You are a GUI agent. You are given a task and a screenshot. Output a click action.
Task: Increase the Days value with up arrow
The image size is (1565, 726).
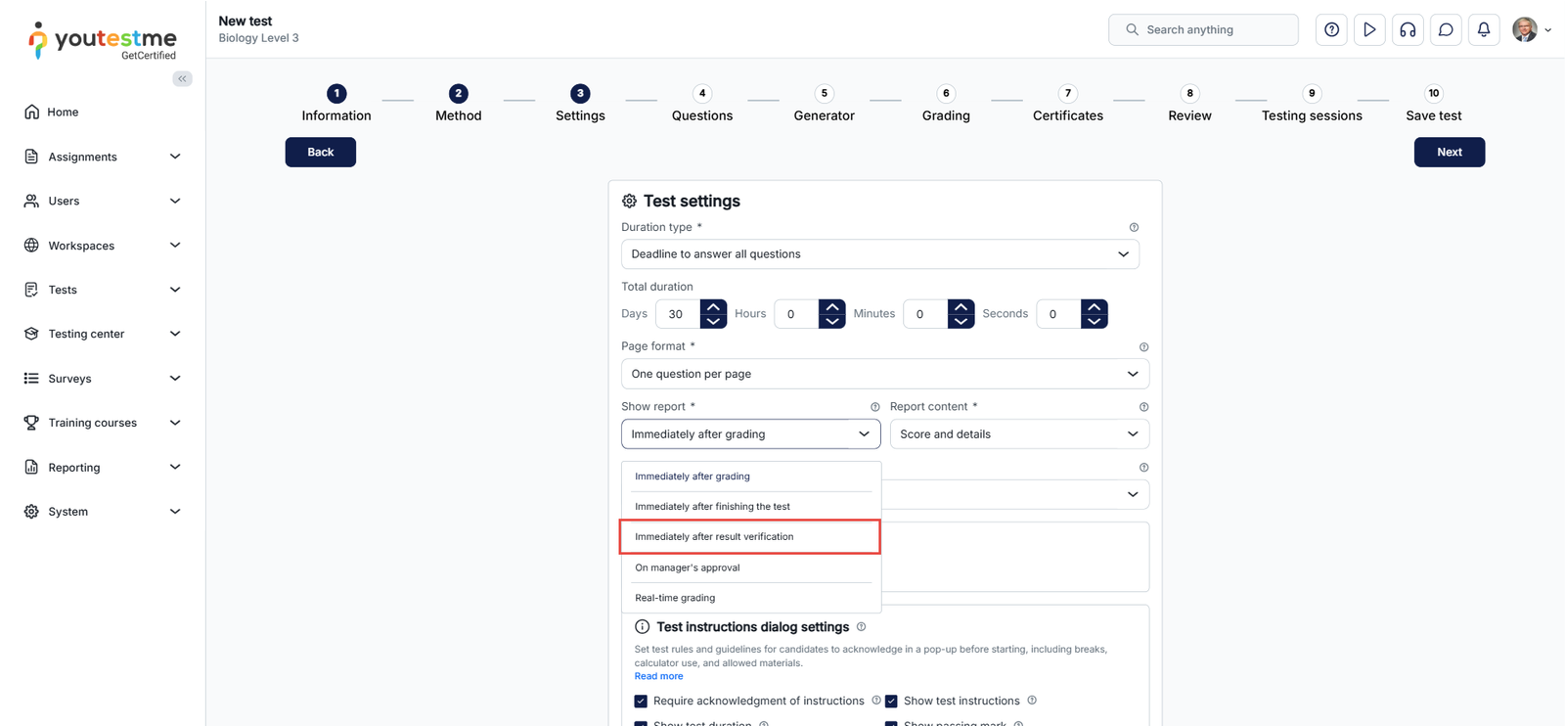(x=713, y=307)
